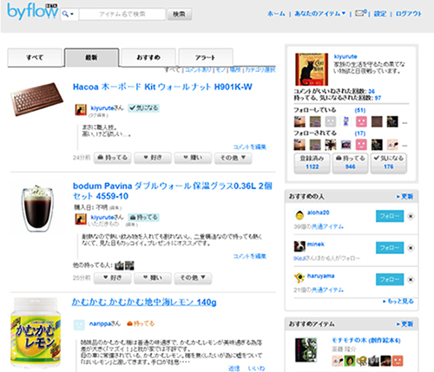Open the byflow logo home link
The width and height of the screenshot is (434, 372).
point(33,11)
